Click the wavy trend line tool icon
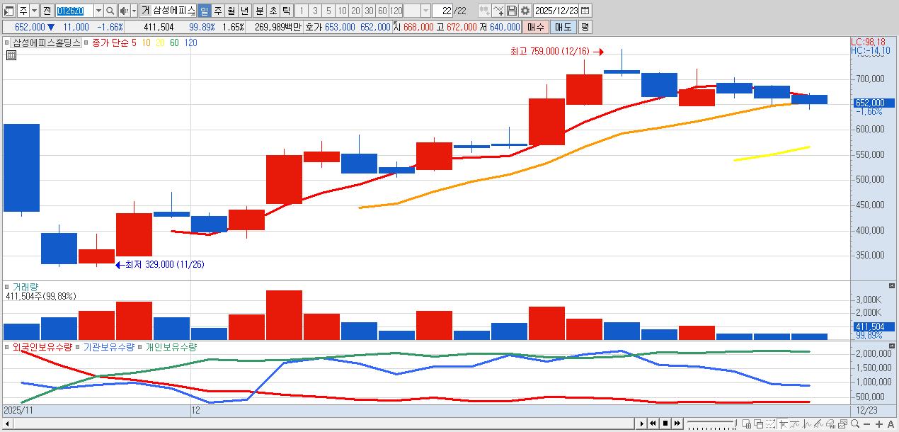Viewport: 899px width, 432px height. 795,424
